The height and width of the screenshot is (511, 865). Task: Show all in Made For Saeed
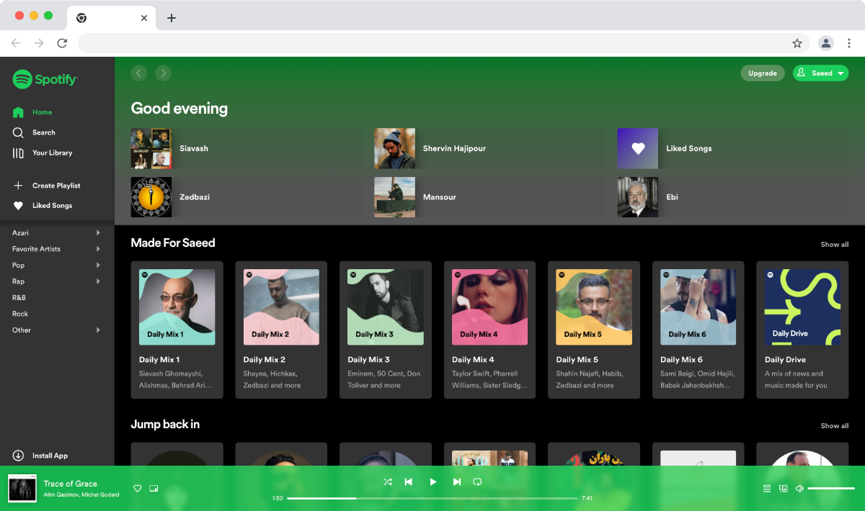[835, 245]
